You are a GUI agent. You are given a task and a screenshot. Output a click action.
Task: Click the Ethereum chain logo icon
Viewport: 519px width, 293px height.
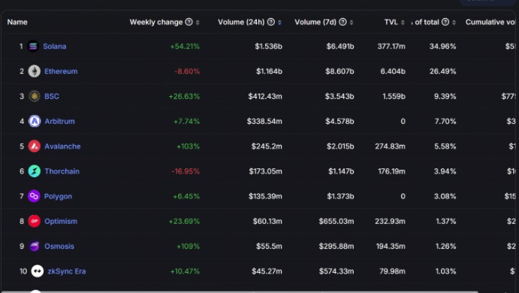point(34,71)
